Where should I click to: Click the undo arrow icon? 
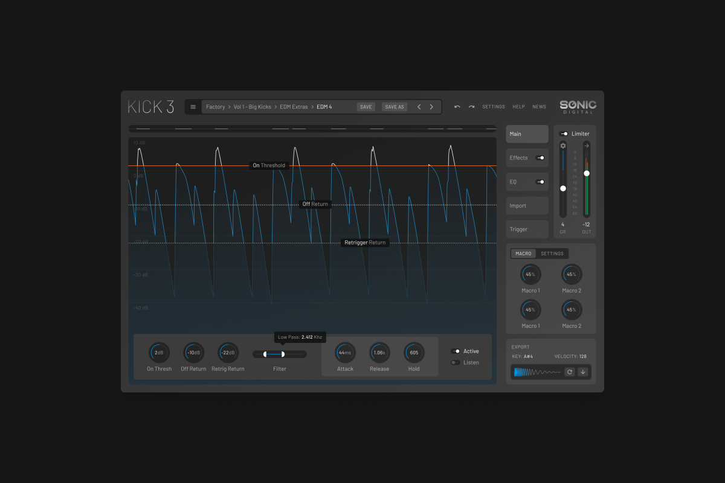tap(457, 107)
